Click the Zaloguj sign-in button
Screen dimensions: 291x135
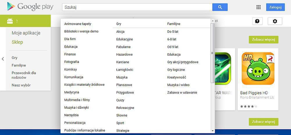tap(275, 7)
